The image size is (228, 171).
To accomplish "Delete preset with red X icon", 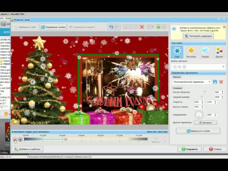I will (221, 82).
